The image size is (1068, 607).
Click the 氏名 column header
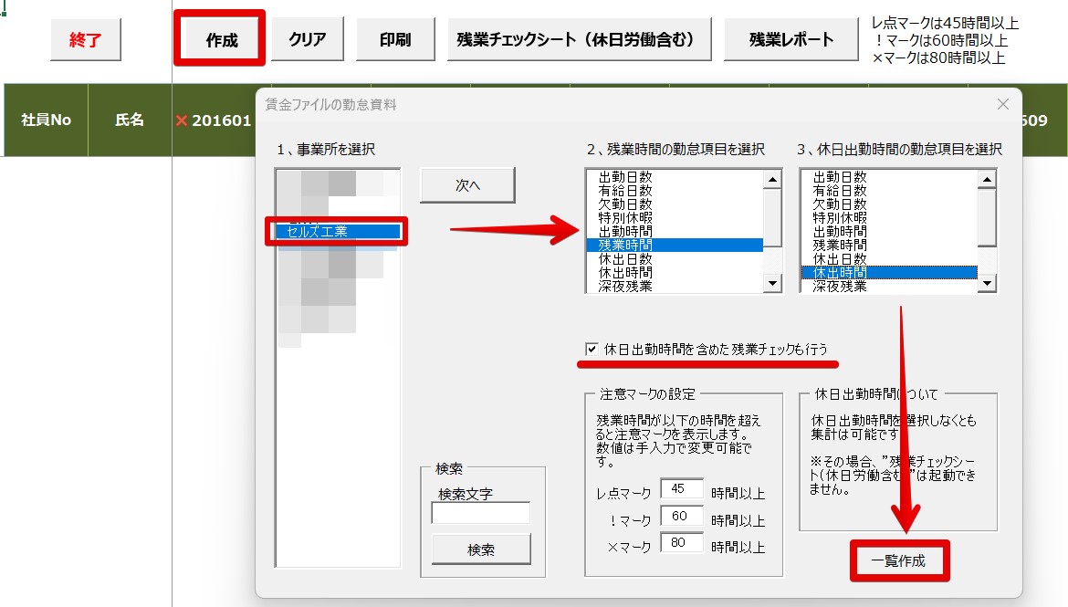130,120
